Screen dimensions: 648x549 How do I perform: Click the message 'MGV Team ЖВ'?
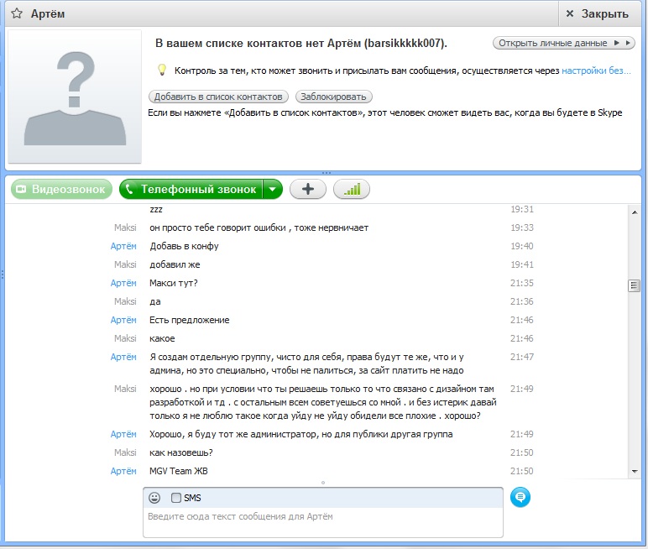click(x=179, y=471)
